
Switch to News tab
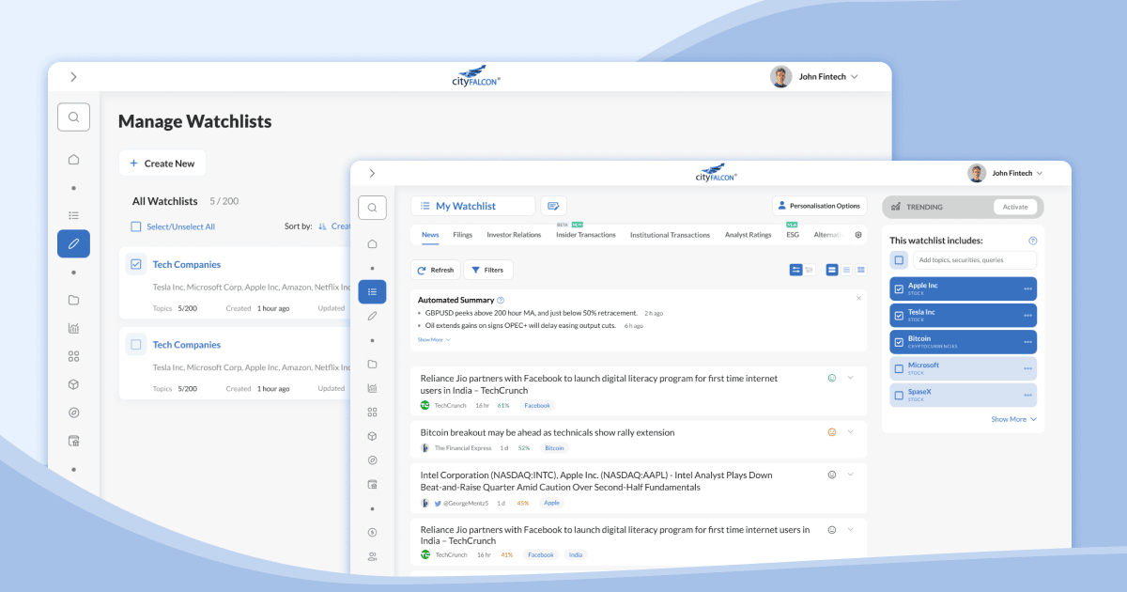pos(430,235)
